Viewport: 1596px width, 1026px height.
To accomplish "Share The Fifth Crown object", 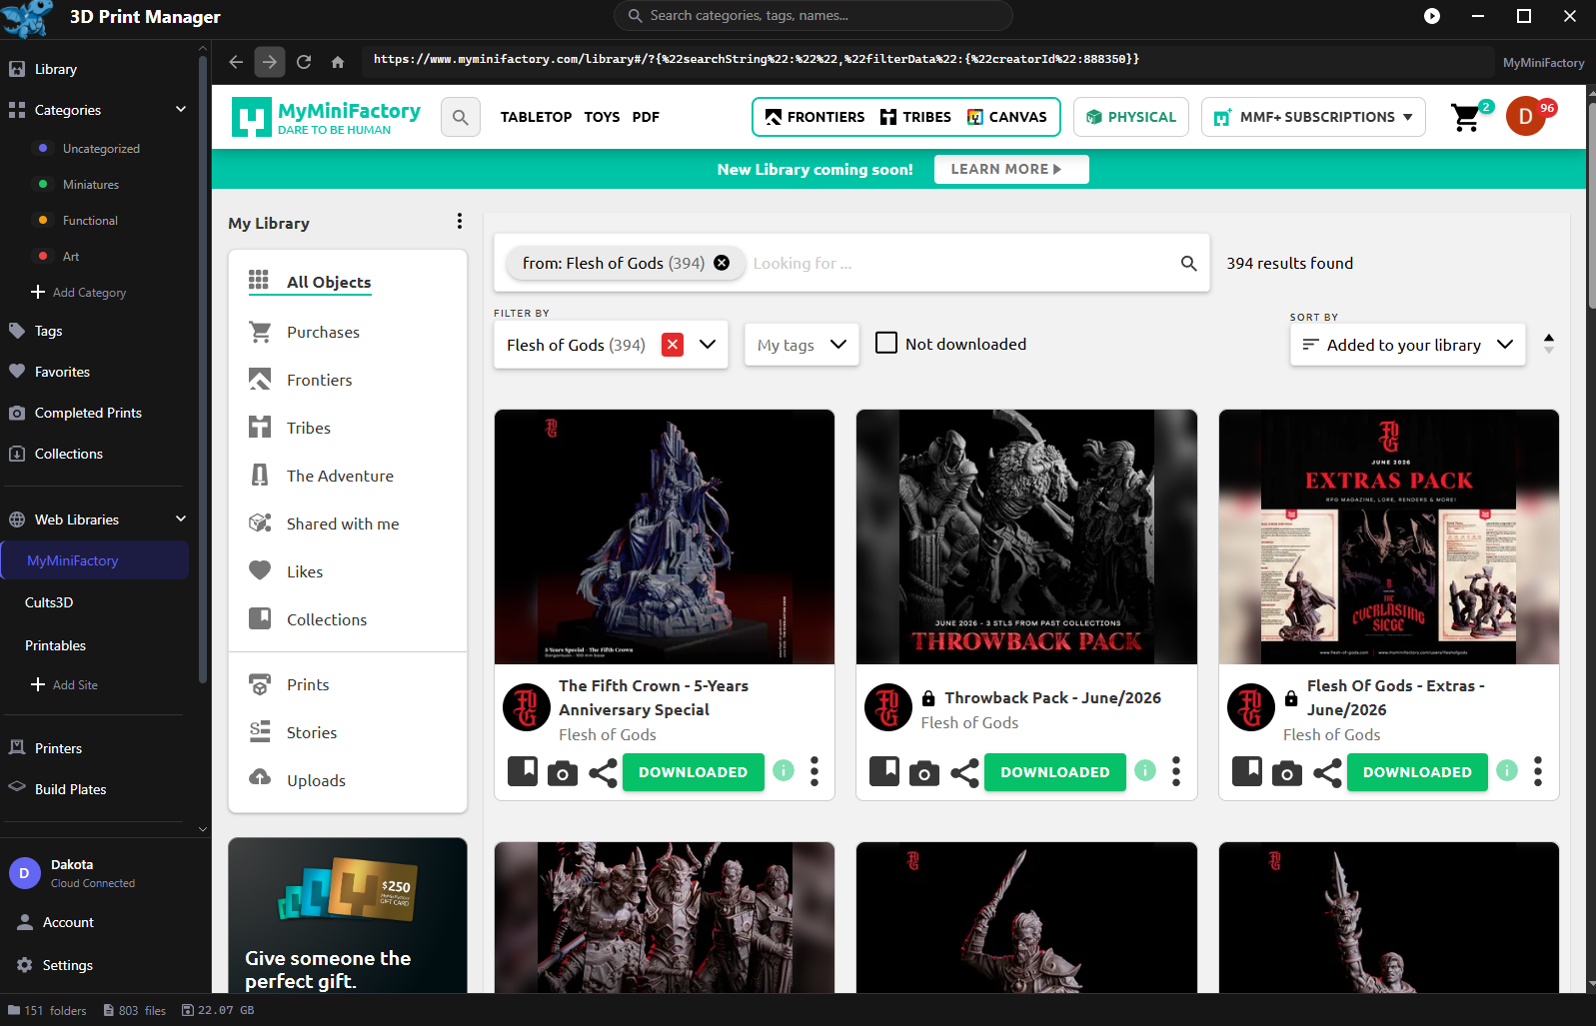I will (x=603, y=772).
